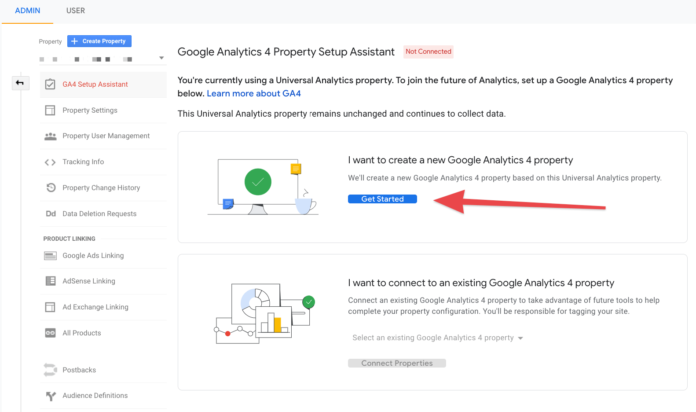Click the All Products link icon
This screenshot has width=696, height=412.
(x=51, y=333)
